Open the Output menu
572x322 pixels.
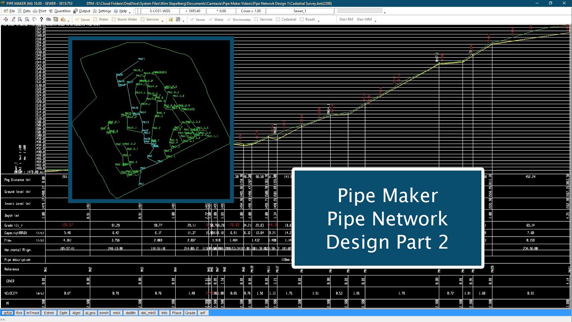pyautogui.click(x=81, y=11)
